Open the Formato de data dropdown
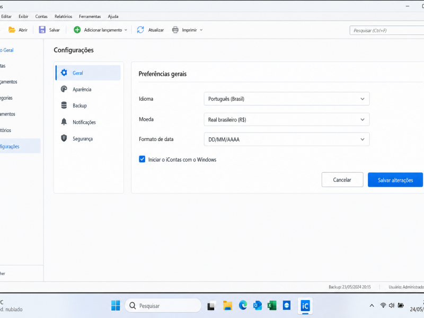 tap(287, 139)
